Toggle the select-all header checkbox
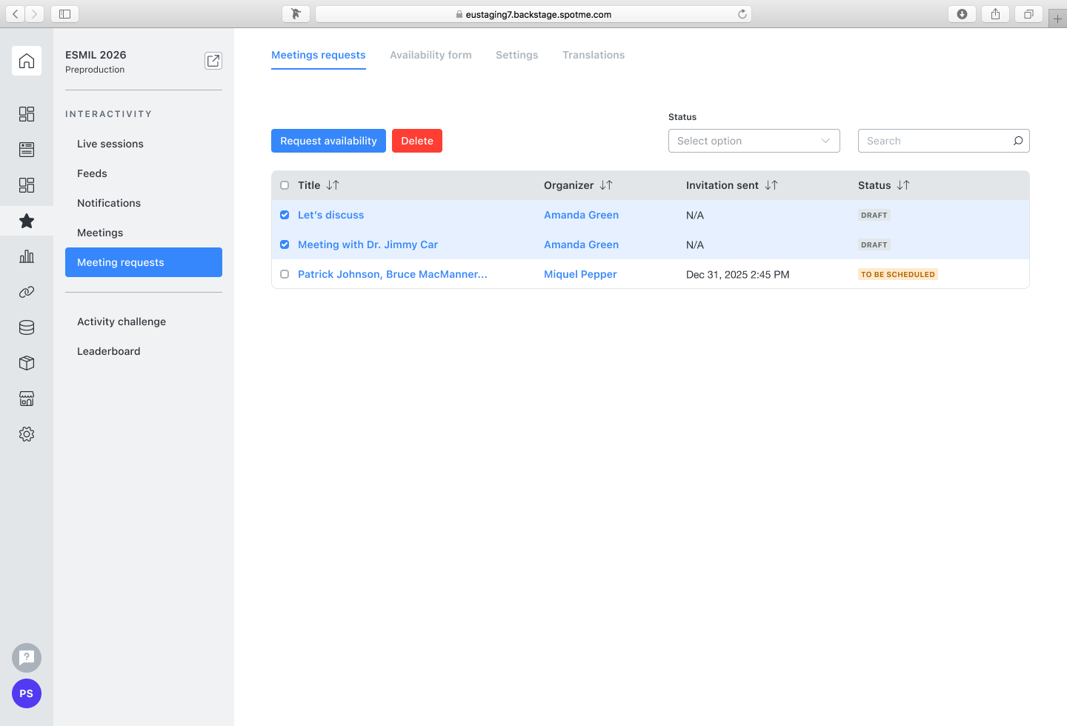Viewport: 1067px width, 726px height. pyautogui.click(x=285, y=185)
